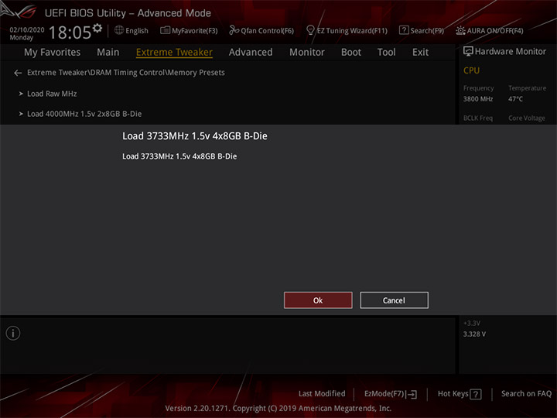
Task: Click Last Modified in the footer
Action: click(322, 393)
